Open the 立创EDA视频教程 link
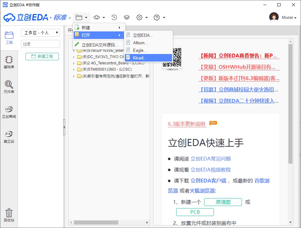 (211, 170)
